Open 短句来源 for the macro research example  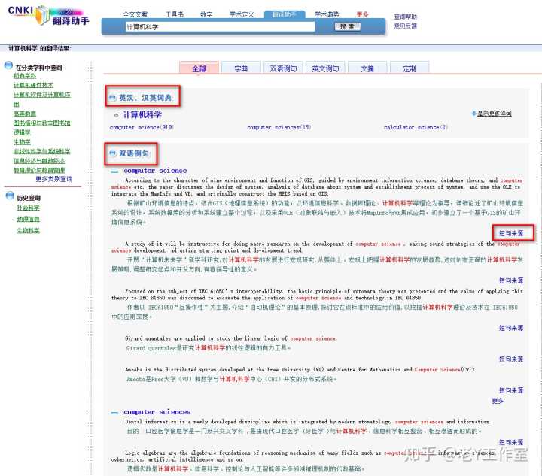coord(511,280)
